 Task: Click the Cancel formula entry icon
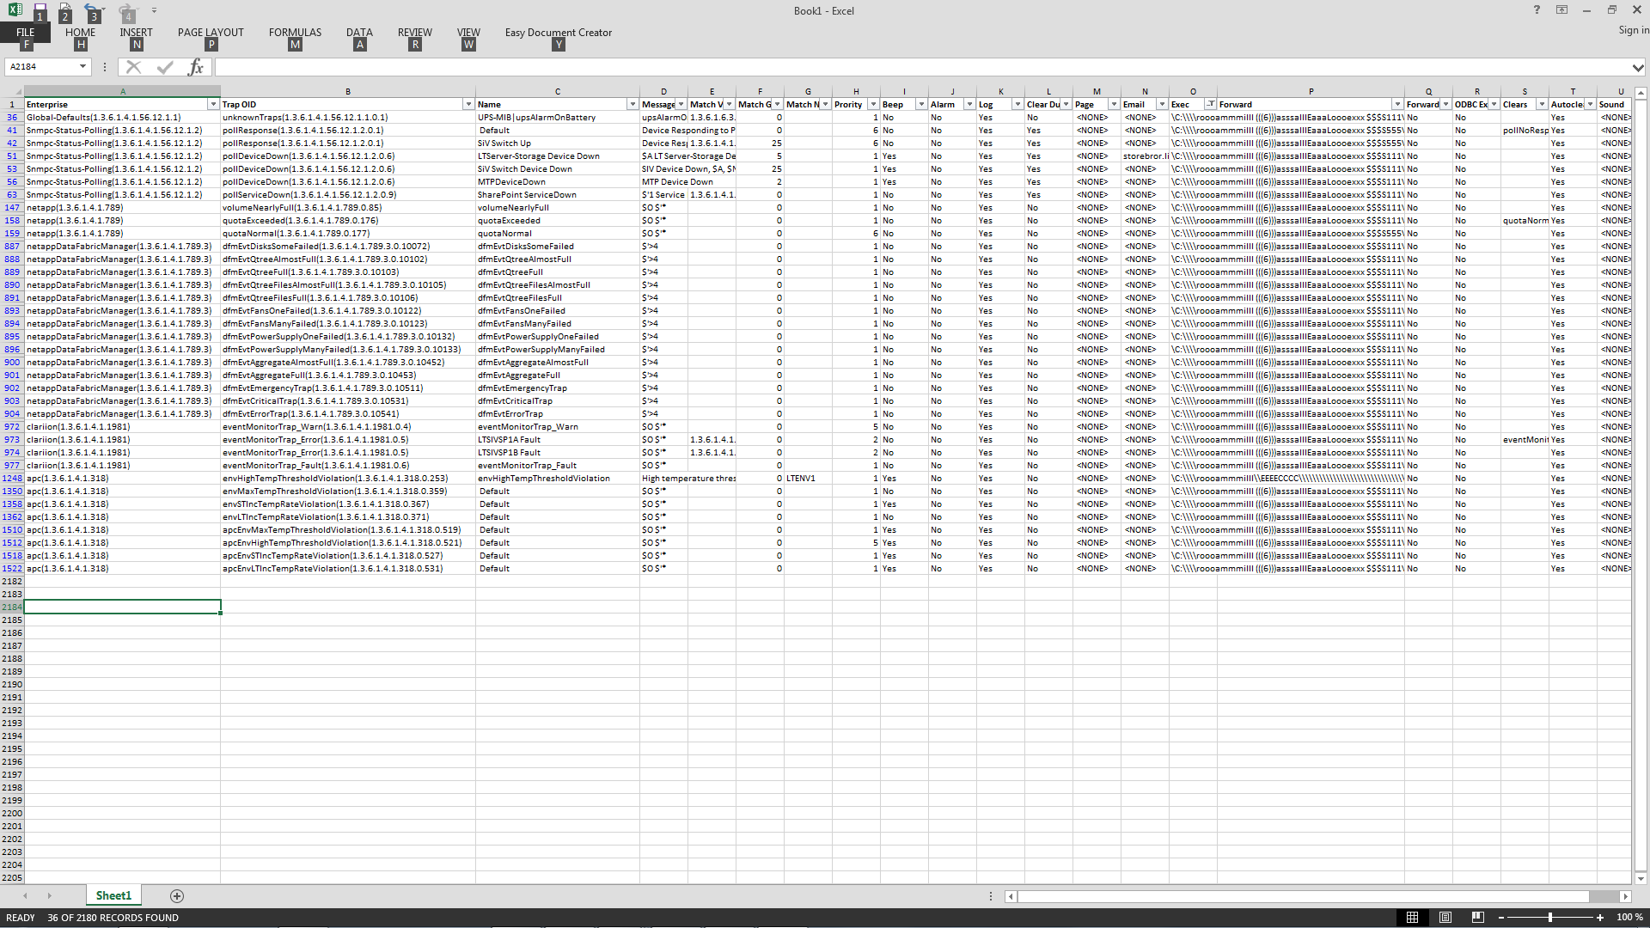click(133, 66)
